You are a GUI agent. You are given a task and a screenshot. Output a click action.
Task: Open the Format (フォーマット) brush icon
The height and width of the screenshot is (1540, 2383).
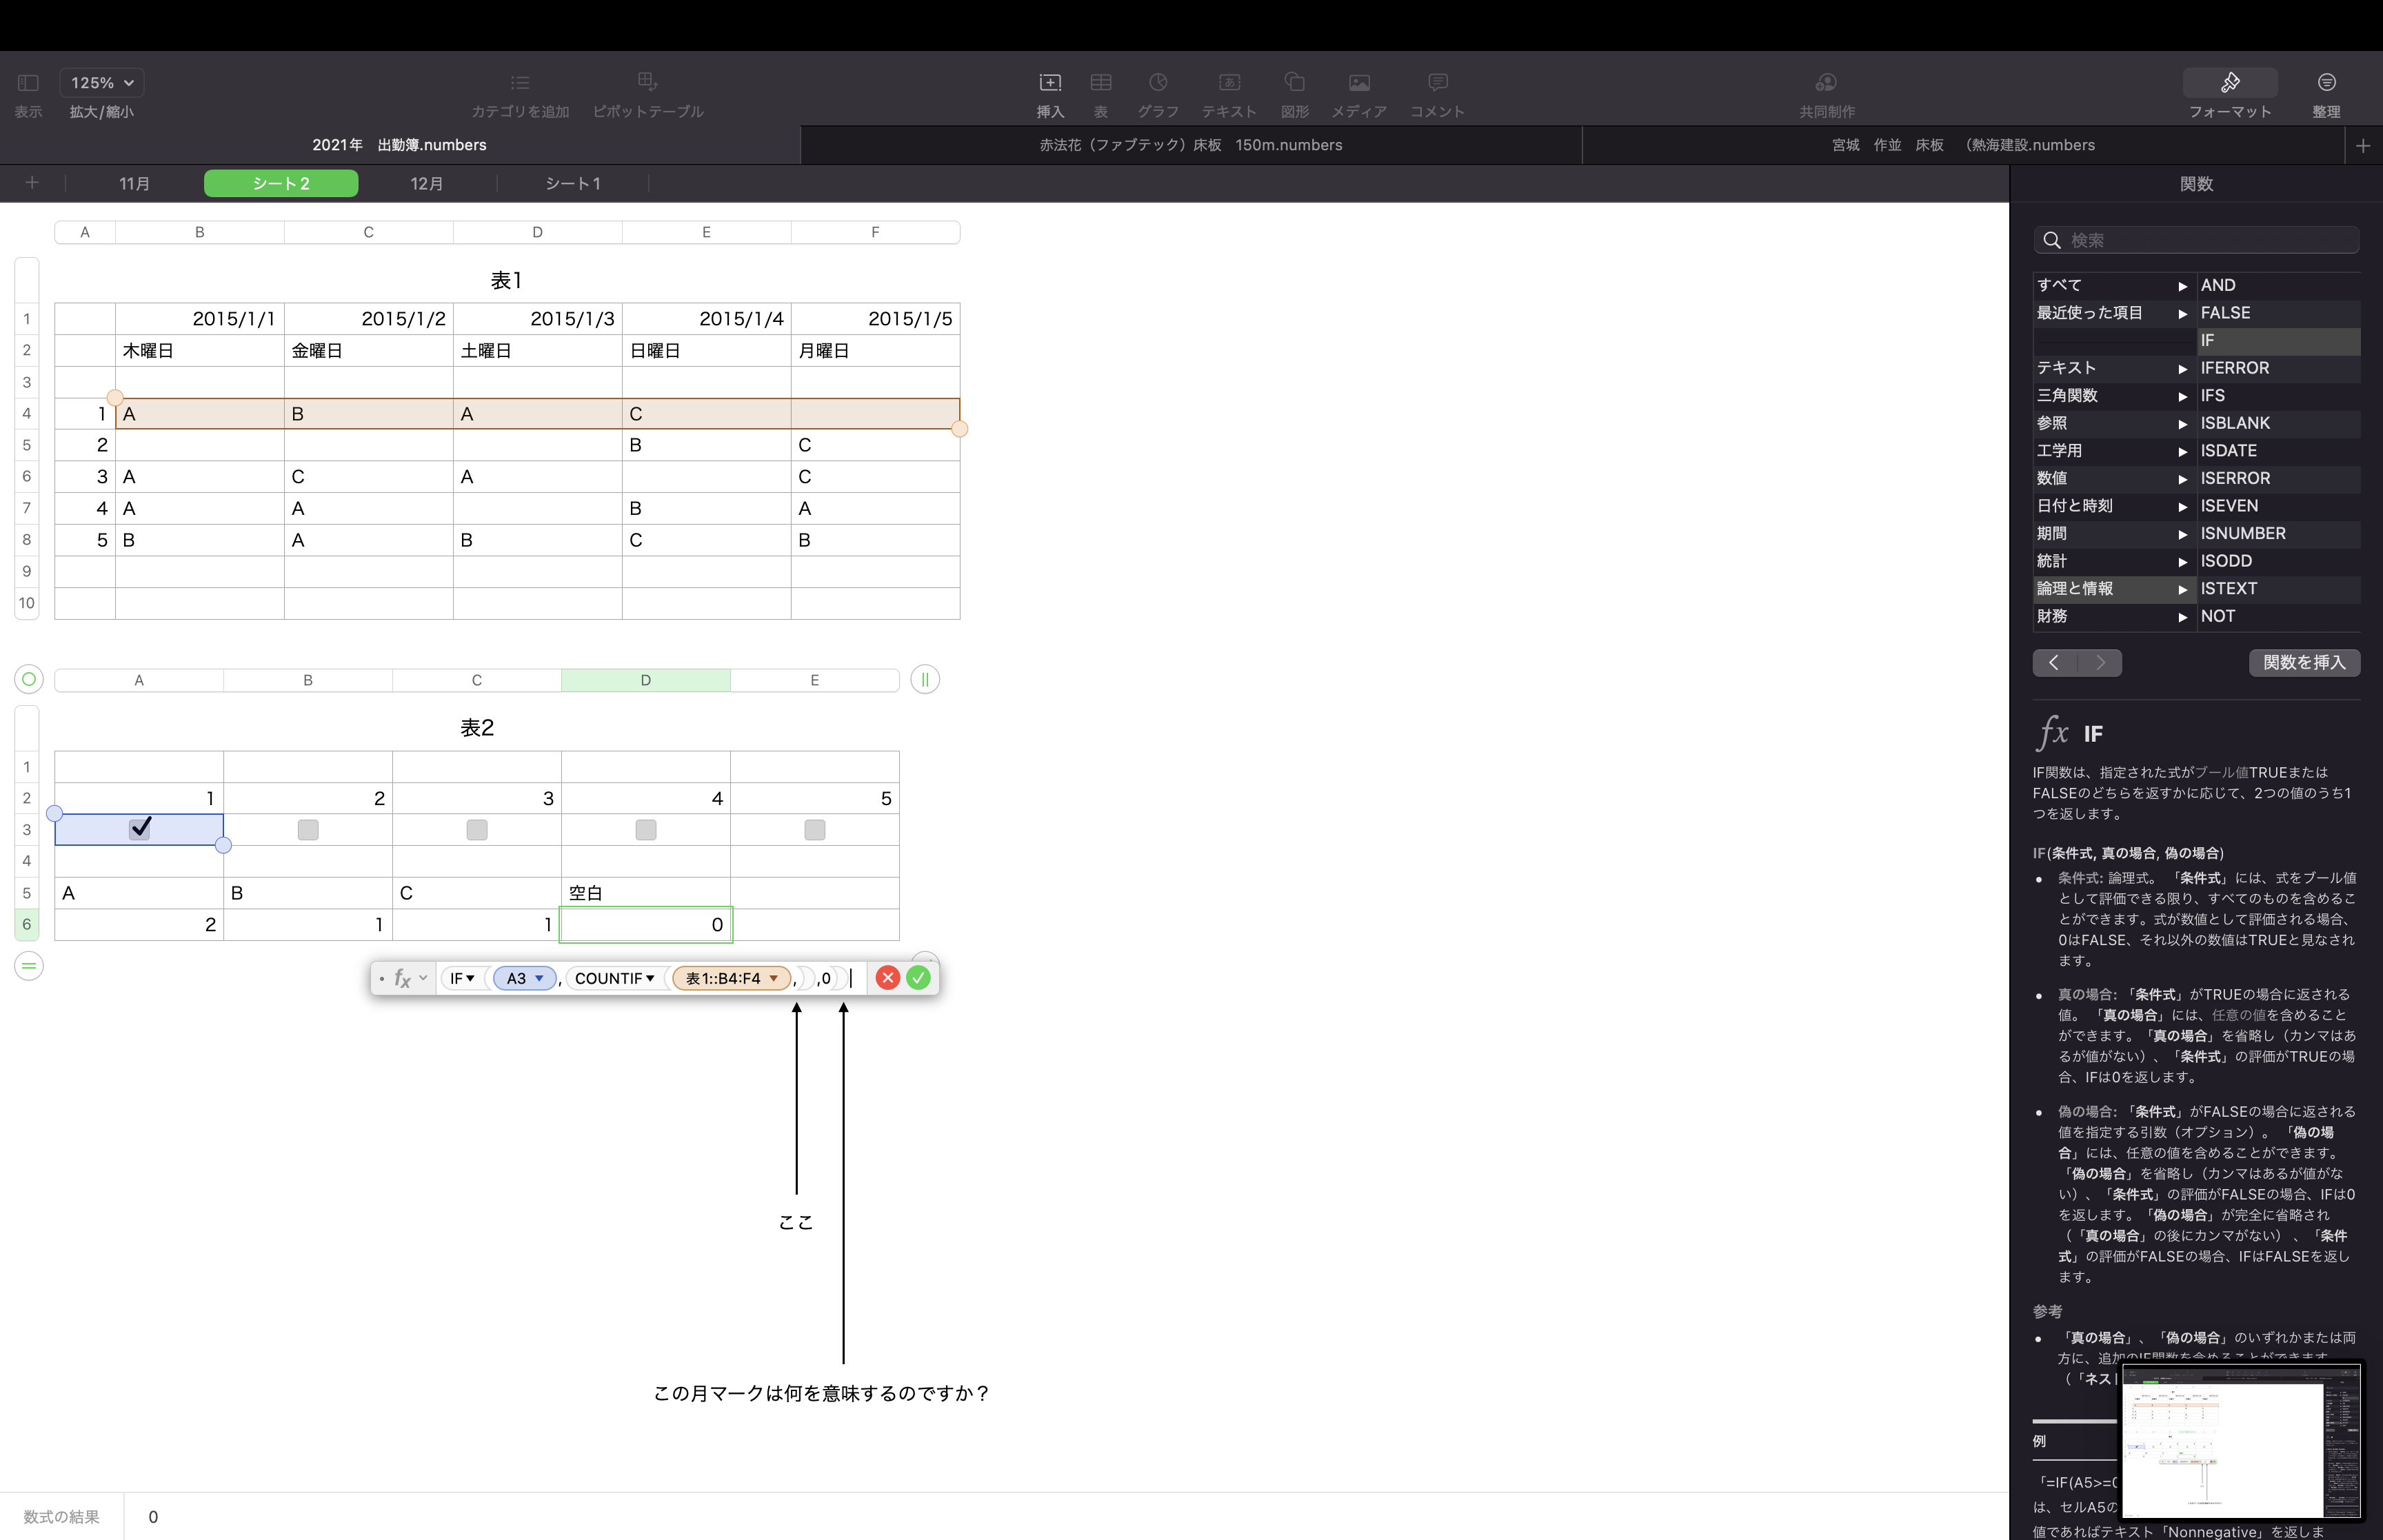tap(2229, 83)
